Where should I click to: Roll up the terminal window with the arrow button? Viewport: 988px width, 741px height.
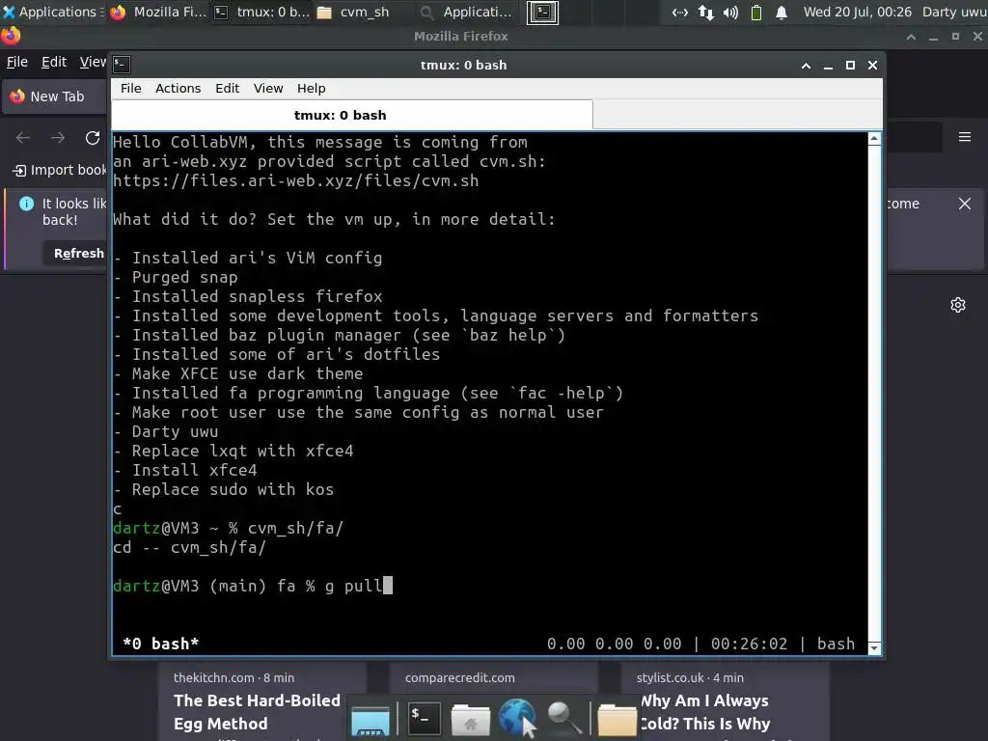[806, 65]
